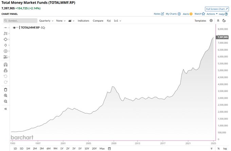Select the 2M range

[x=35, y=149]
